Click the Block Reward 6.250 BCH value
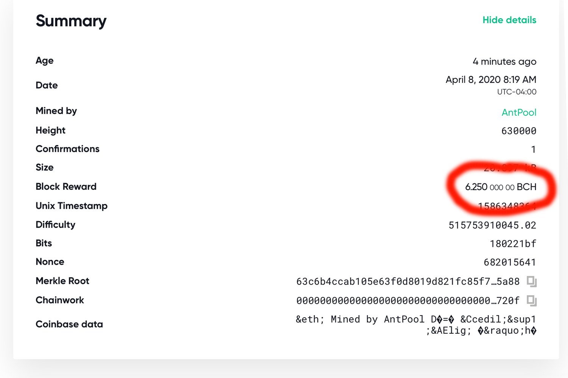This screenshot has height=378, width=568. [501, 187]
